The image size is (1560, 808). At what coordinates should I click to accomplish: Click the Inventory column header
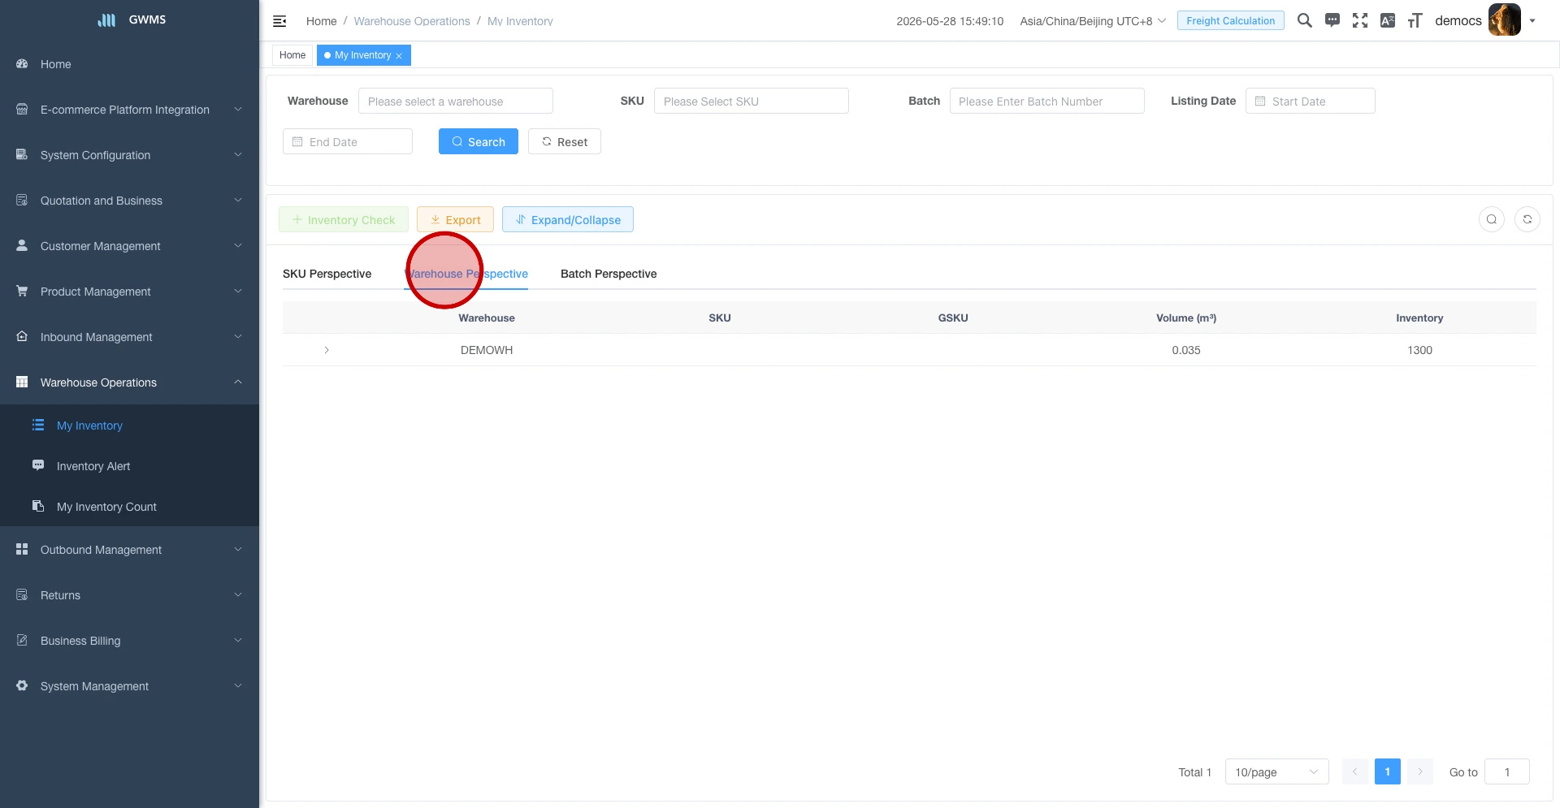tap(1419, 318)
